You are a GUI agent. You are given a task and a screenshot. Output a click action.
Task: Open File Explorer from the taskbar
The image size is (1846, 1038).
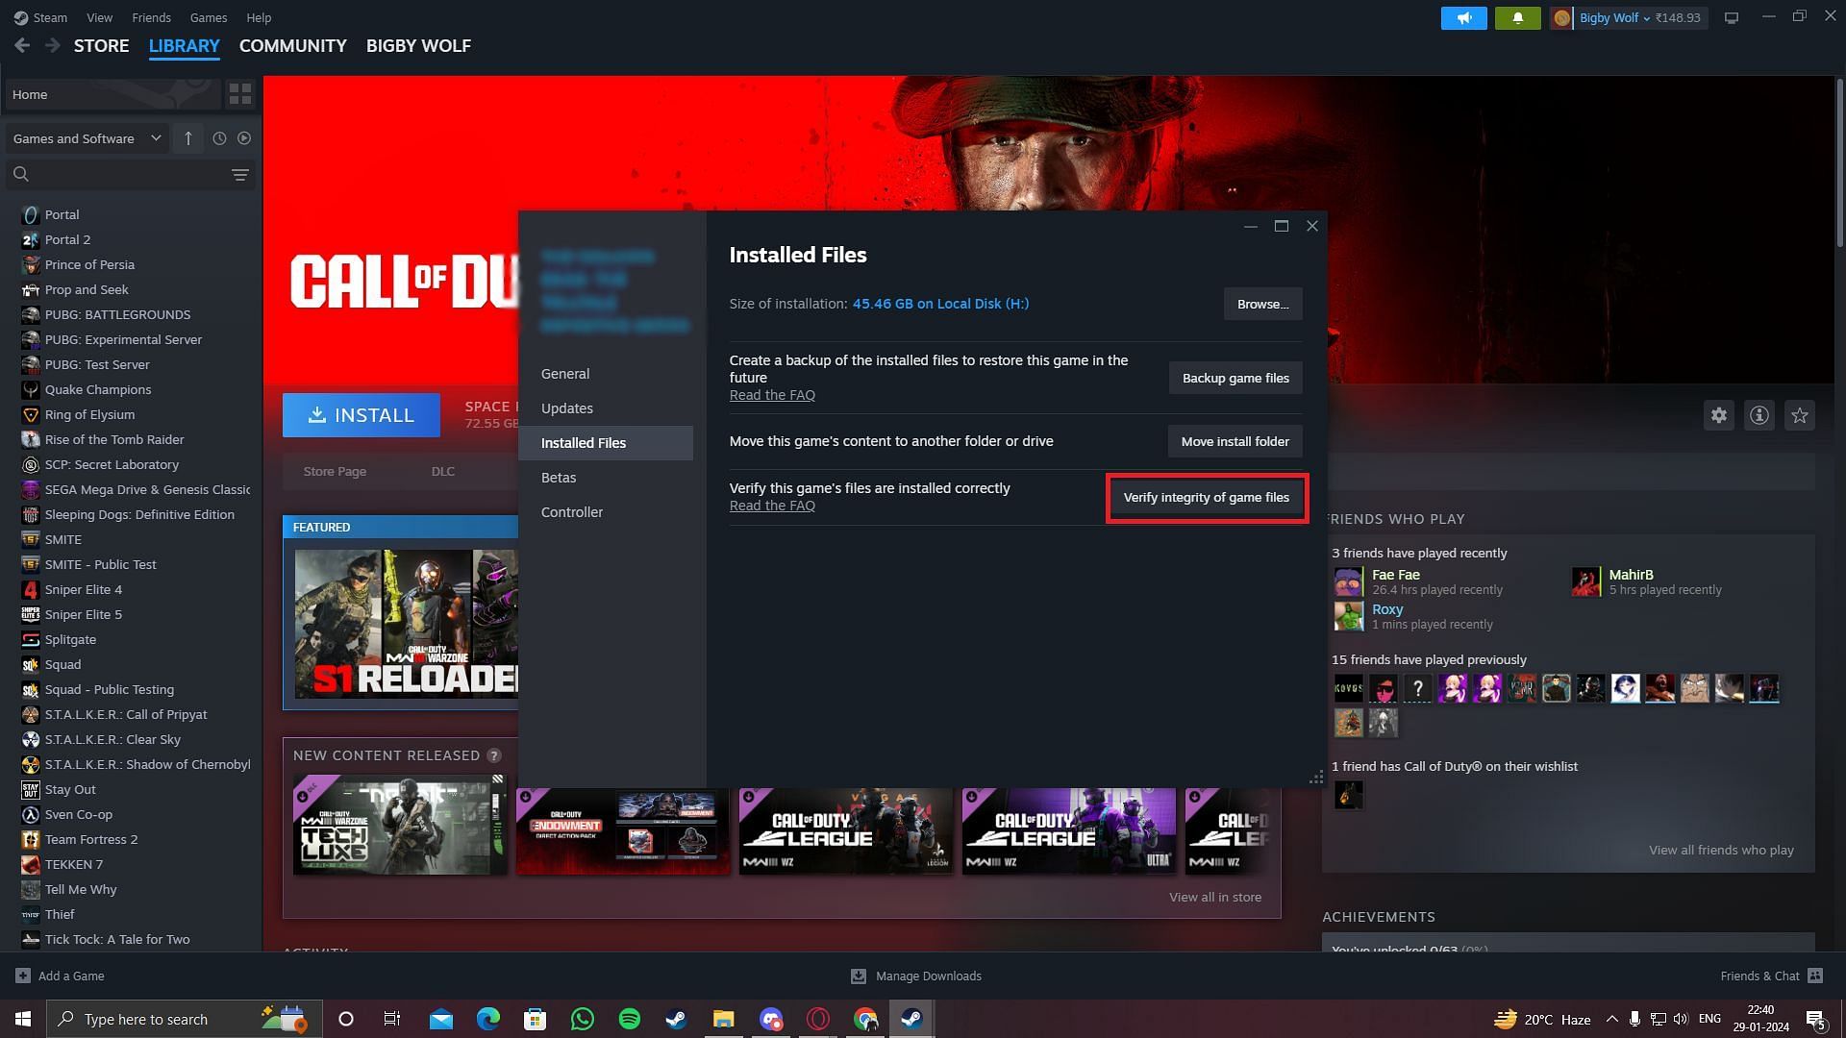click(x=724, y=1019)
